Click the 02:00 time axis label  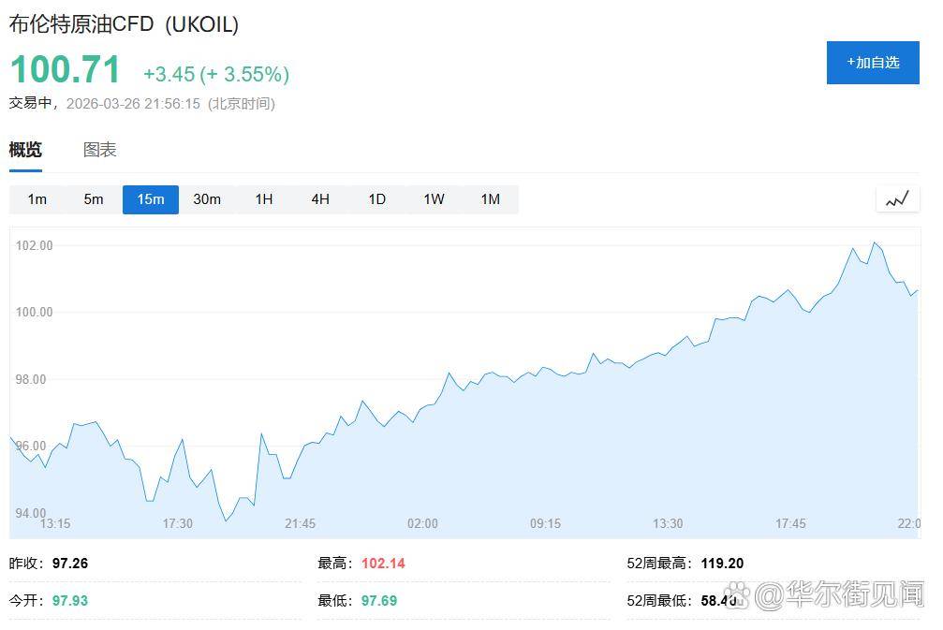(422, 523)
